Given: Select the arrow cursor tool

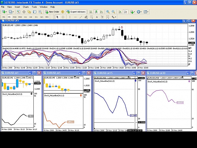Looking at the screenshot, I should pyautogui.click(x=58, y=17).
